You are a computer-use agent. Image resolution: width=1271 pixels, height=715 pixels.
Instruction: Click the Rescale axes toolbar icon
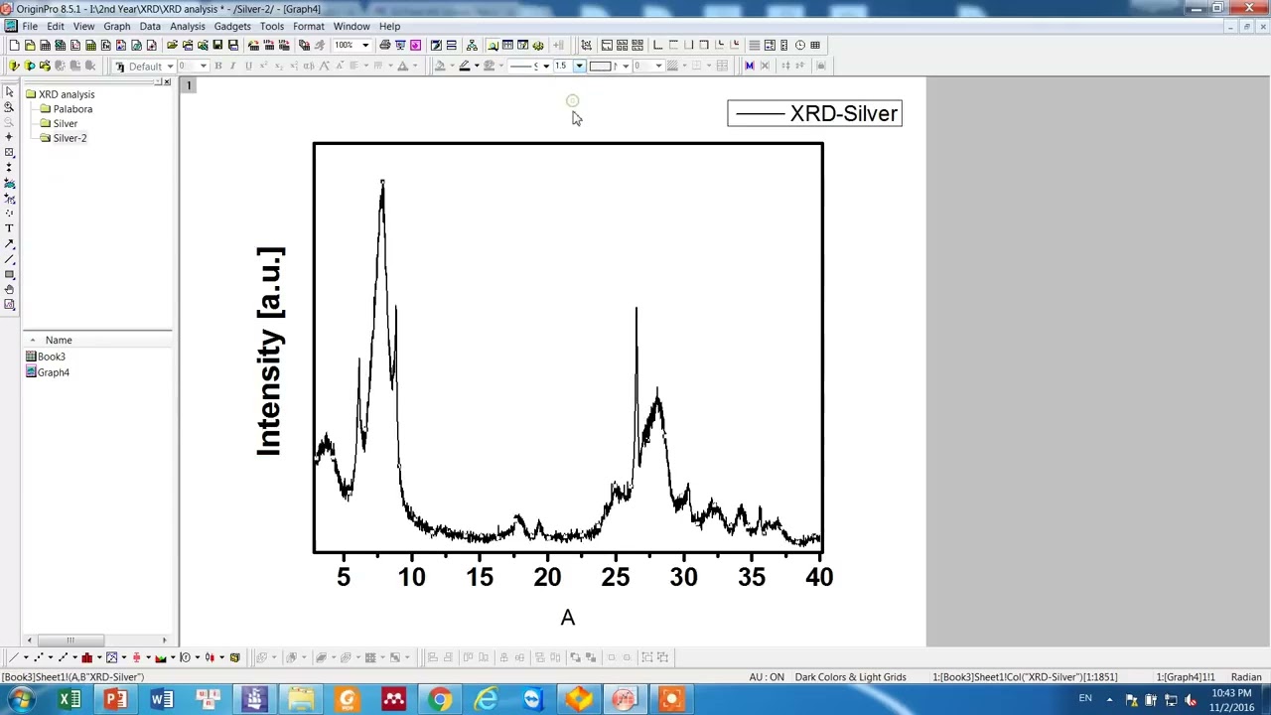pyautogui.click(x=586, y=46)
